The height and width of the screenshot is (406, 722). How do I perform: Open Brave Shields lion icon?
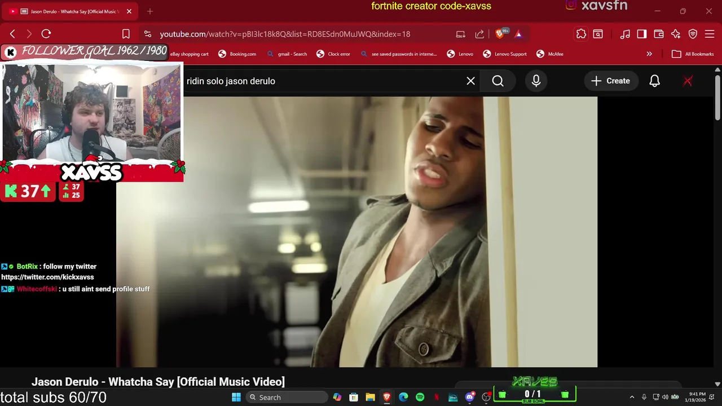pos(499,34)
